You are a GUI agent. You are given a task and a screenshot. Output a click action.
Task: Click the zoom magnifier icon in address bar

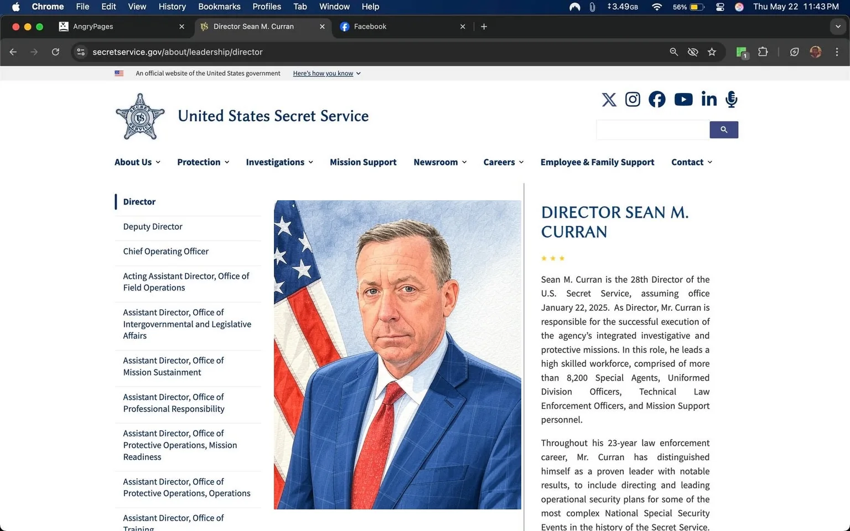tap(673, 52)
